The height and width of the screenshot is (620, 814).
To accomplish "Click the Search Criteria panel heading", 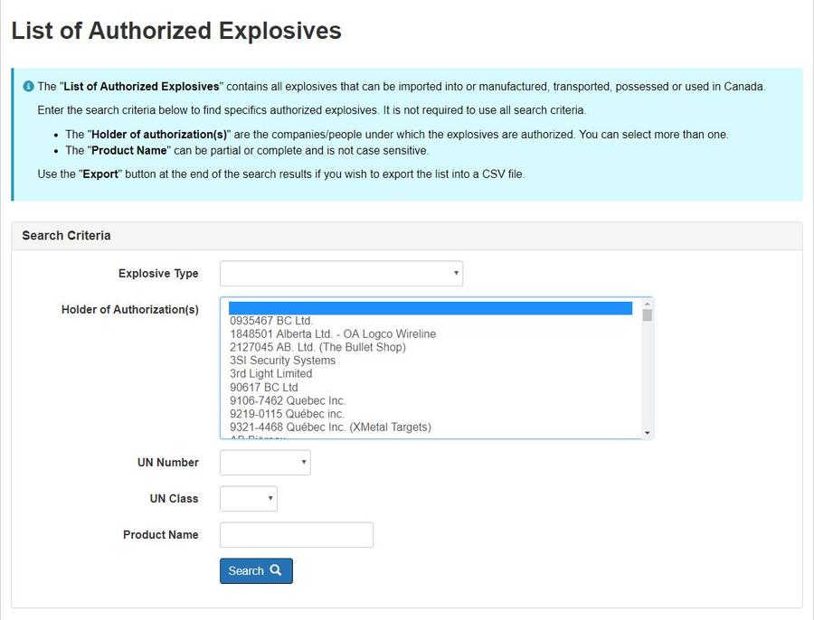I will point(67,236).
